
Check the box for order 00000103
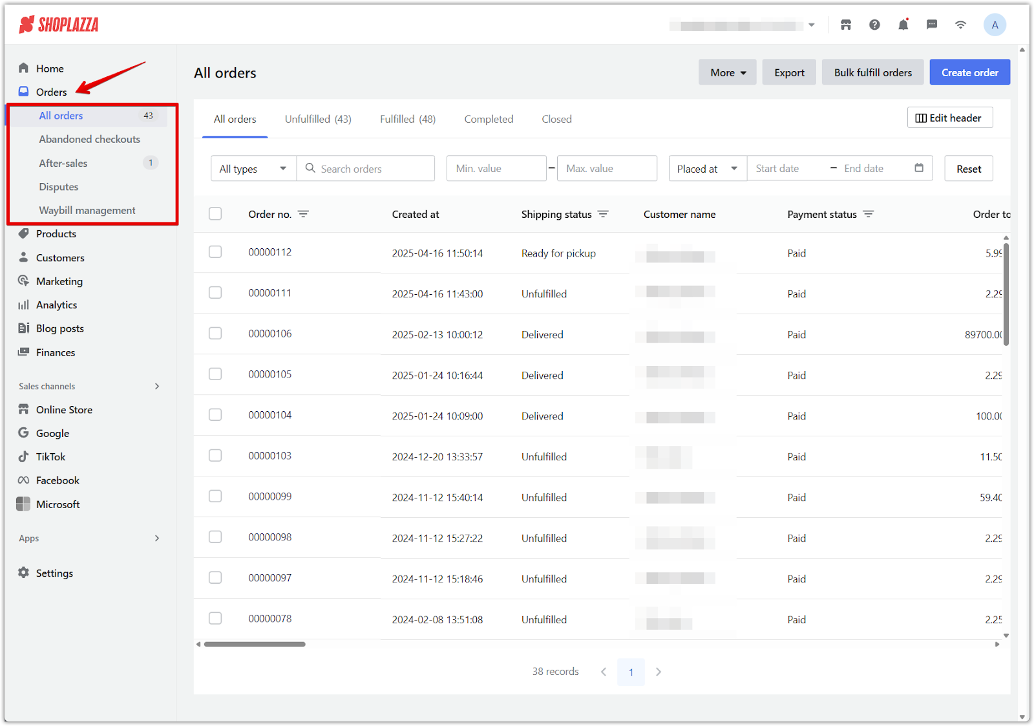tap(215, 456)
